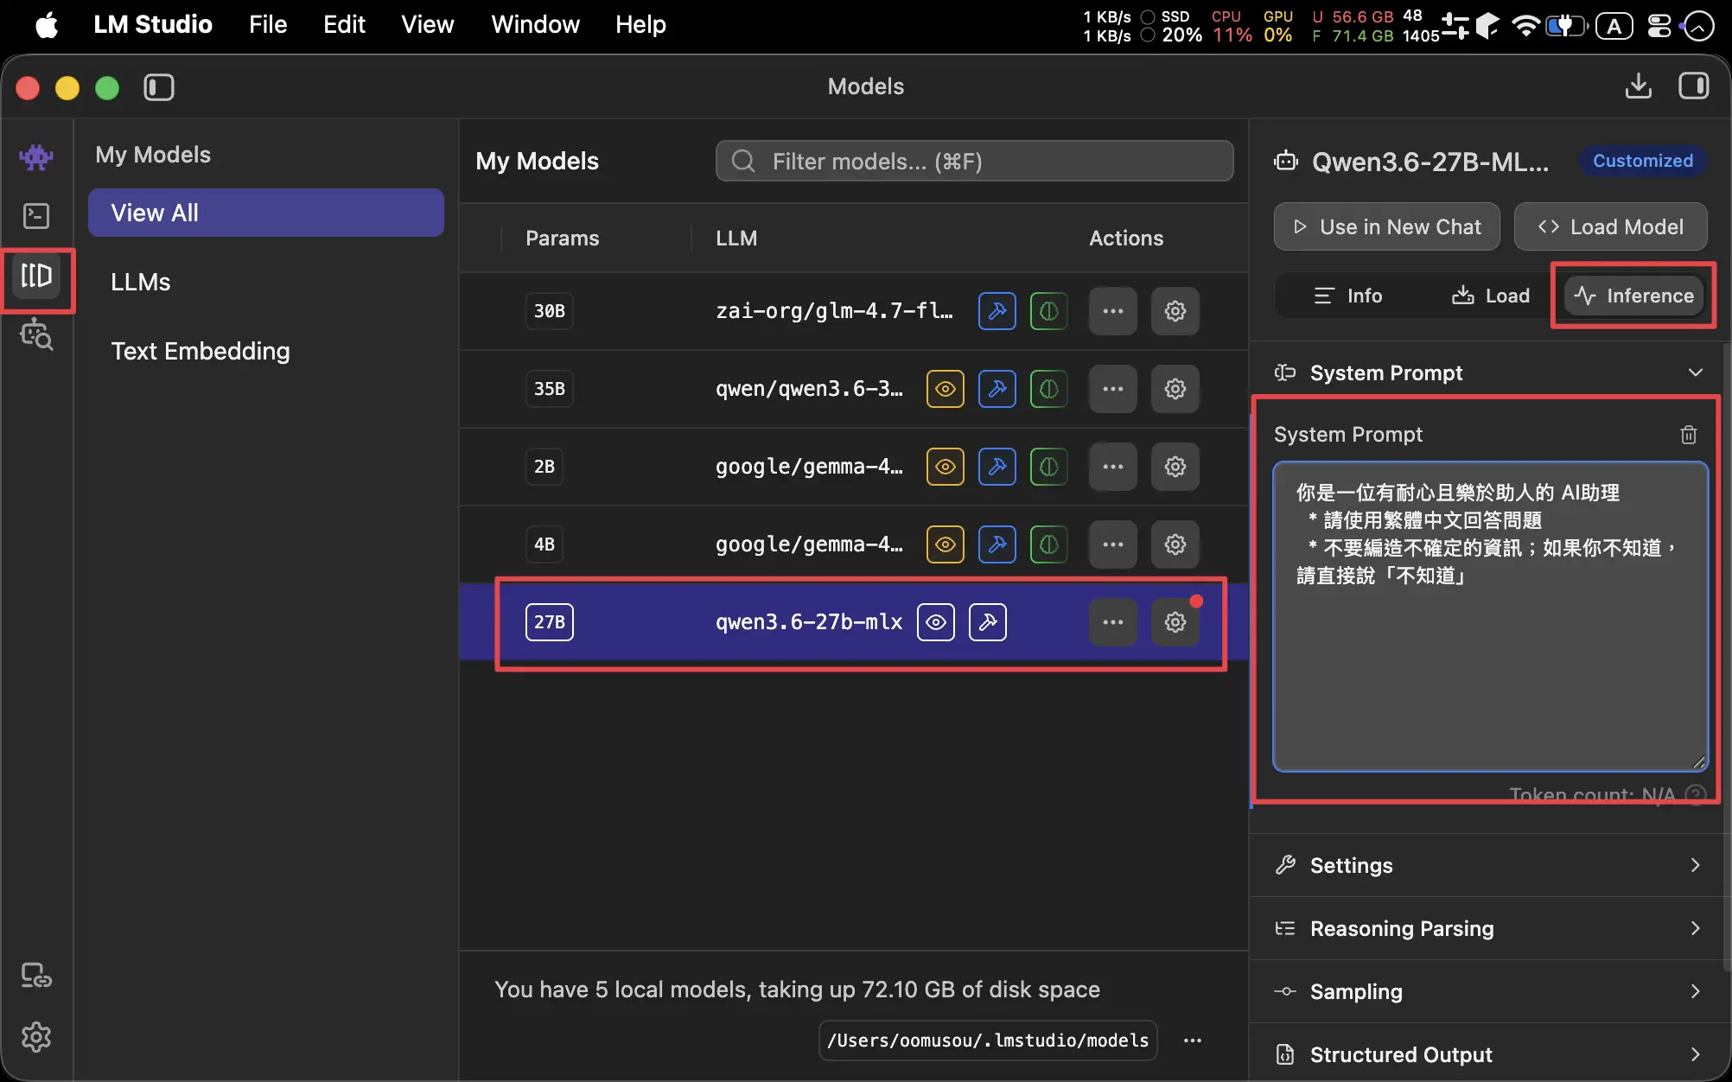Expand the Reasoning Parsing section

[1490, 928]
